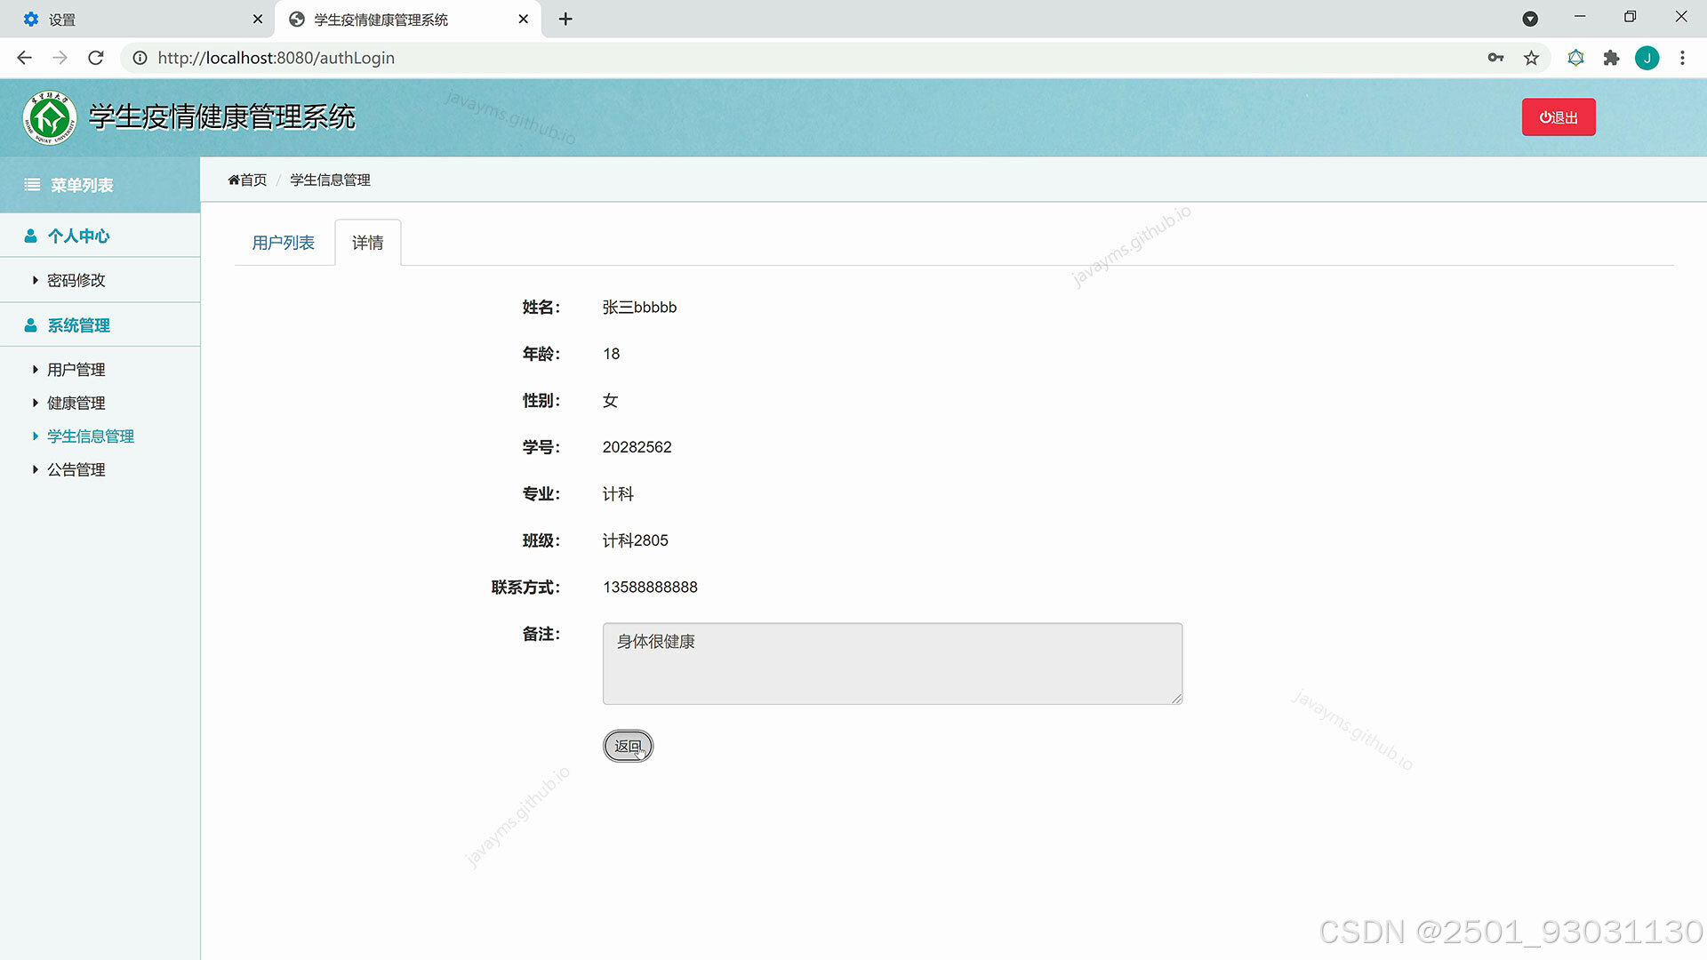Close the 学生疫情健康管理系统 tab

(523, 19)
